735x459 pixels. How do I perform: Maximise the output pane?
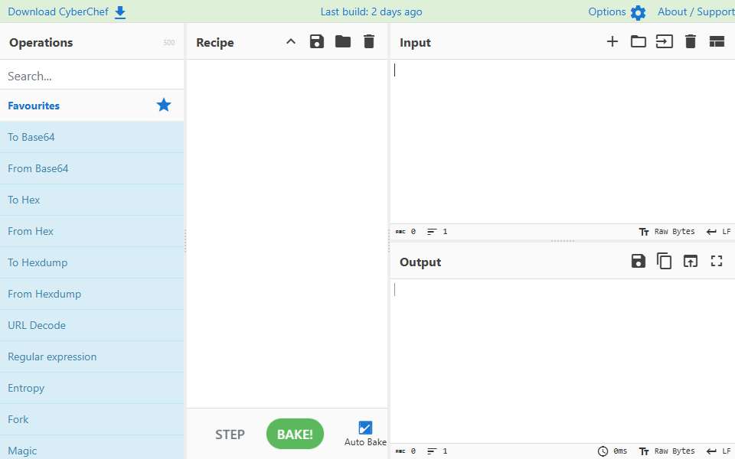717,261
